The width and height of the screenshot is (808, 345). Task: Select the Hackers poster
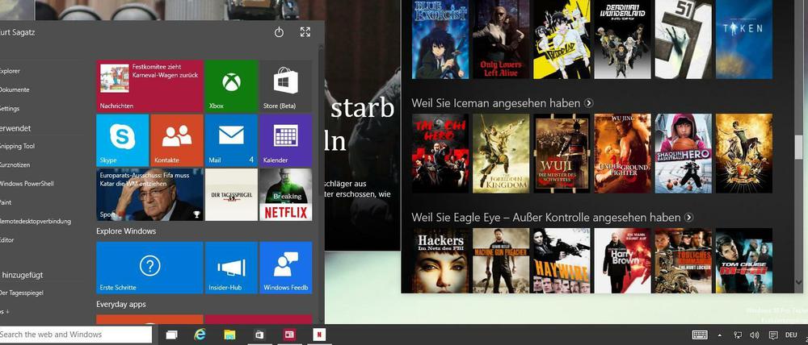[440, 260]
